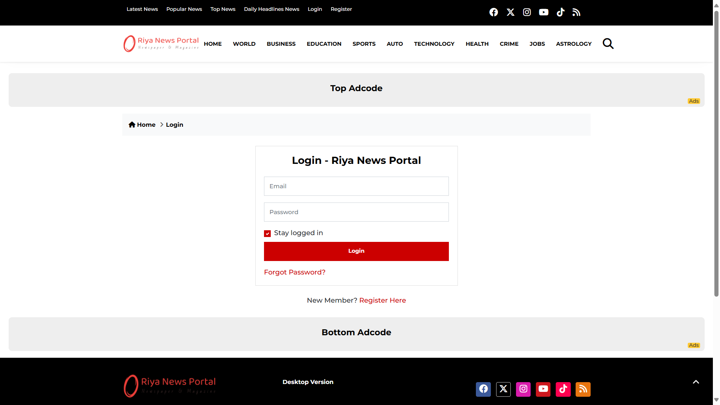Open the X (Twitter) icon in header
720x405 pixels.
pyautogui.click(x=510, y=12)
